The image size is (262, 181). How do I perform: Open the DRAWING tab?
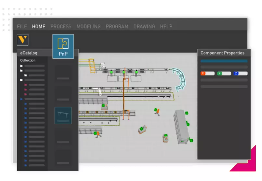click(x=144, y=26)
